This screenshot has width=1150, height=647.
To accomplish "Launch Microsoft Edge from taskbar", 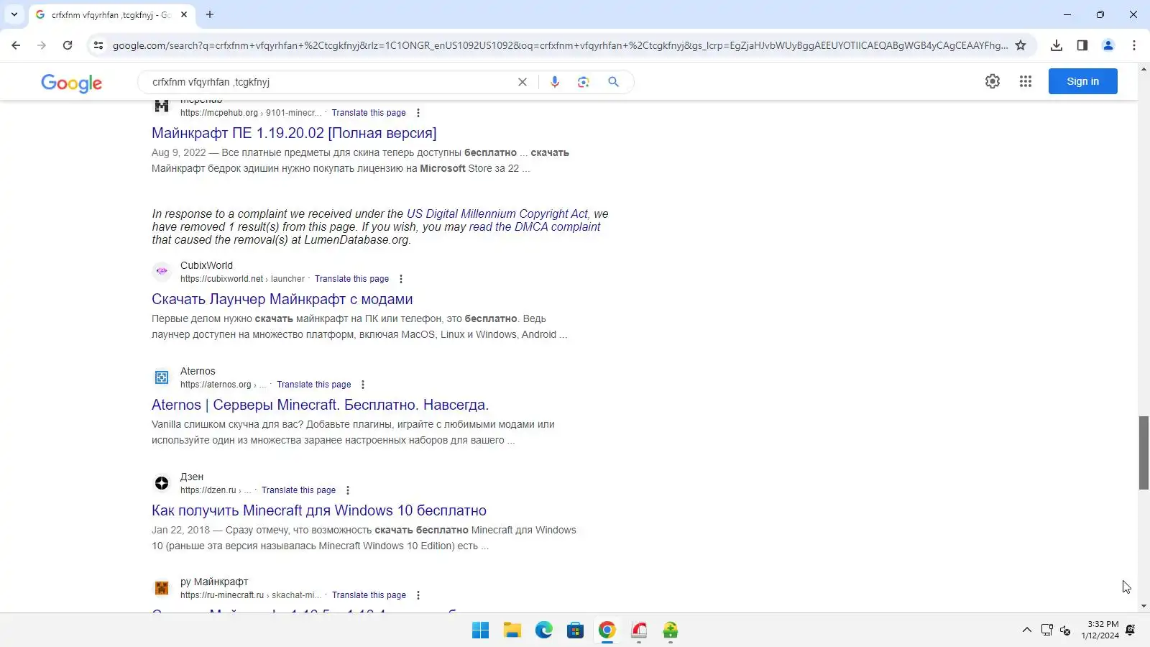I will [x=543, y=630].
